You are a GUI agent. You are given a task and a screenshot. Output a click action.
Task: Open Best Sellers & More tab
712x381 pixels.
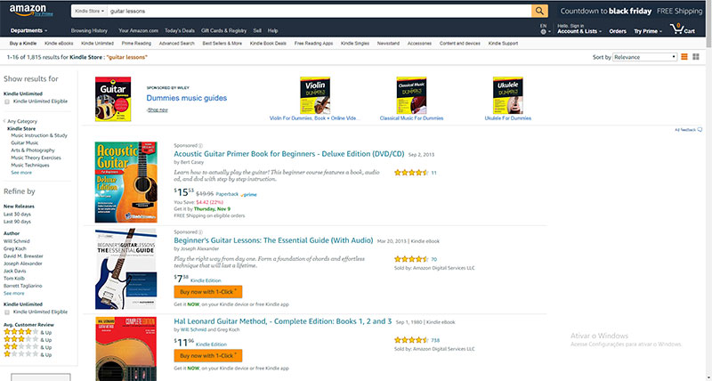[x=222, y=44]
